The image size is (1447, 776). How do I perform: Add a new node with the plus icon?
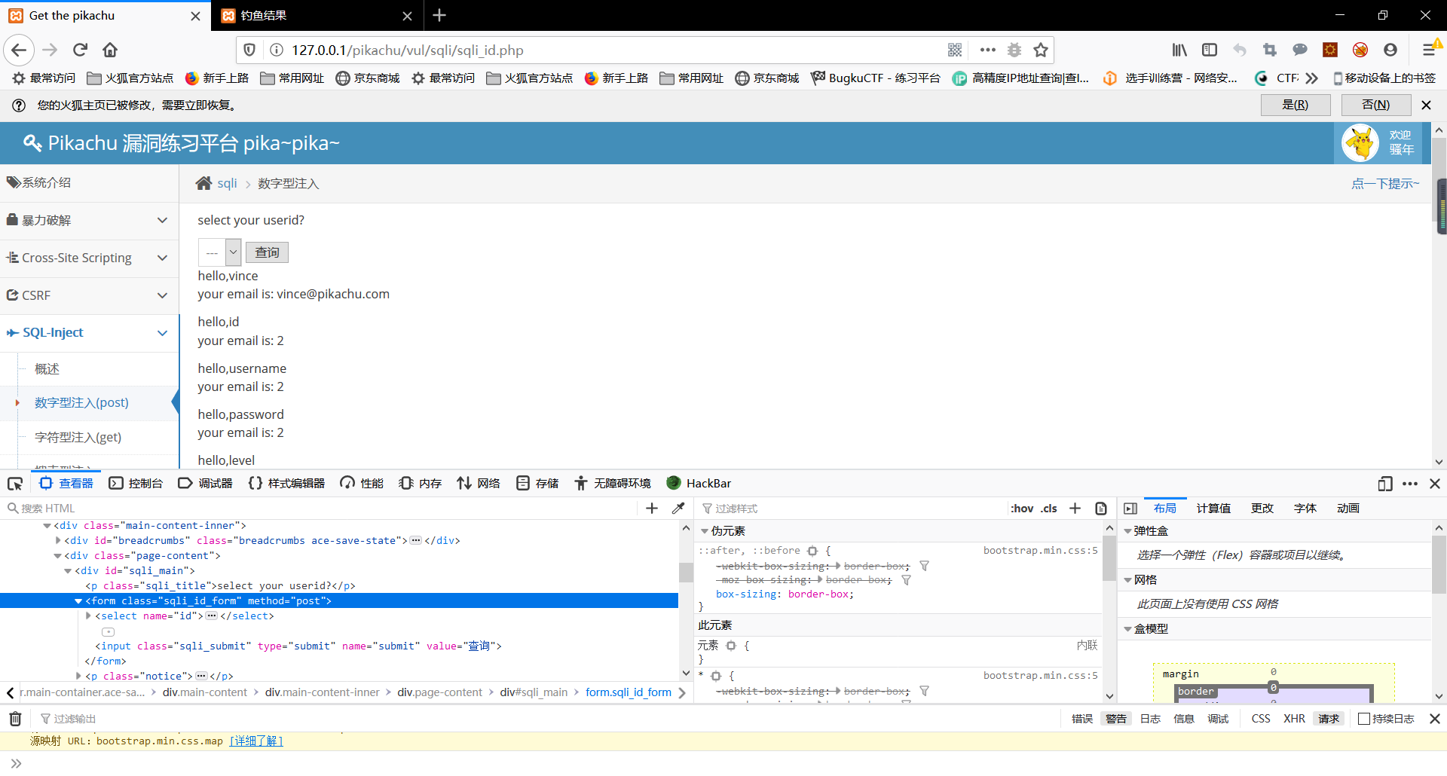click(652, 509)
